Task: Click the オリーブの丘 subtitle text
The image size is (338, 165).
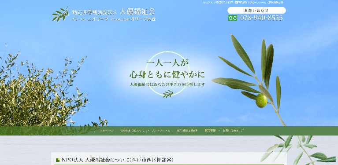Action: (143, 19)
